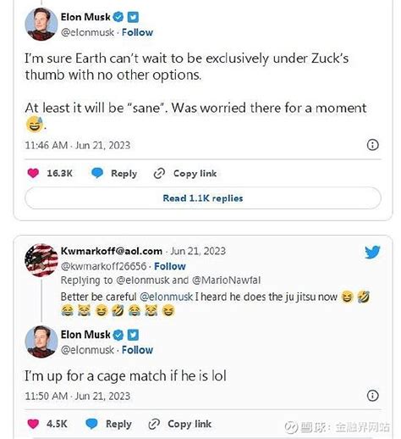Click the chain link icon under the first tweet
The image size is (401, 439).
click(159, 173)
